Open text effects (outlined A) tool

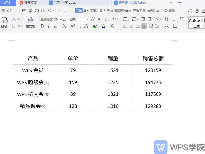coord(86,26)
